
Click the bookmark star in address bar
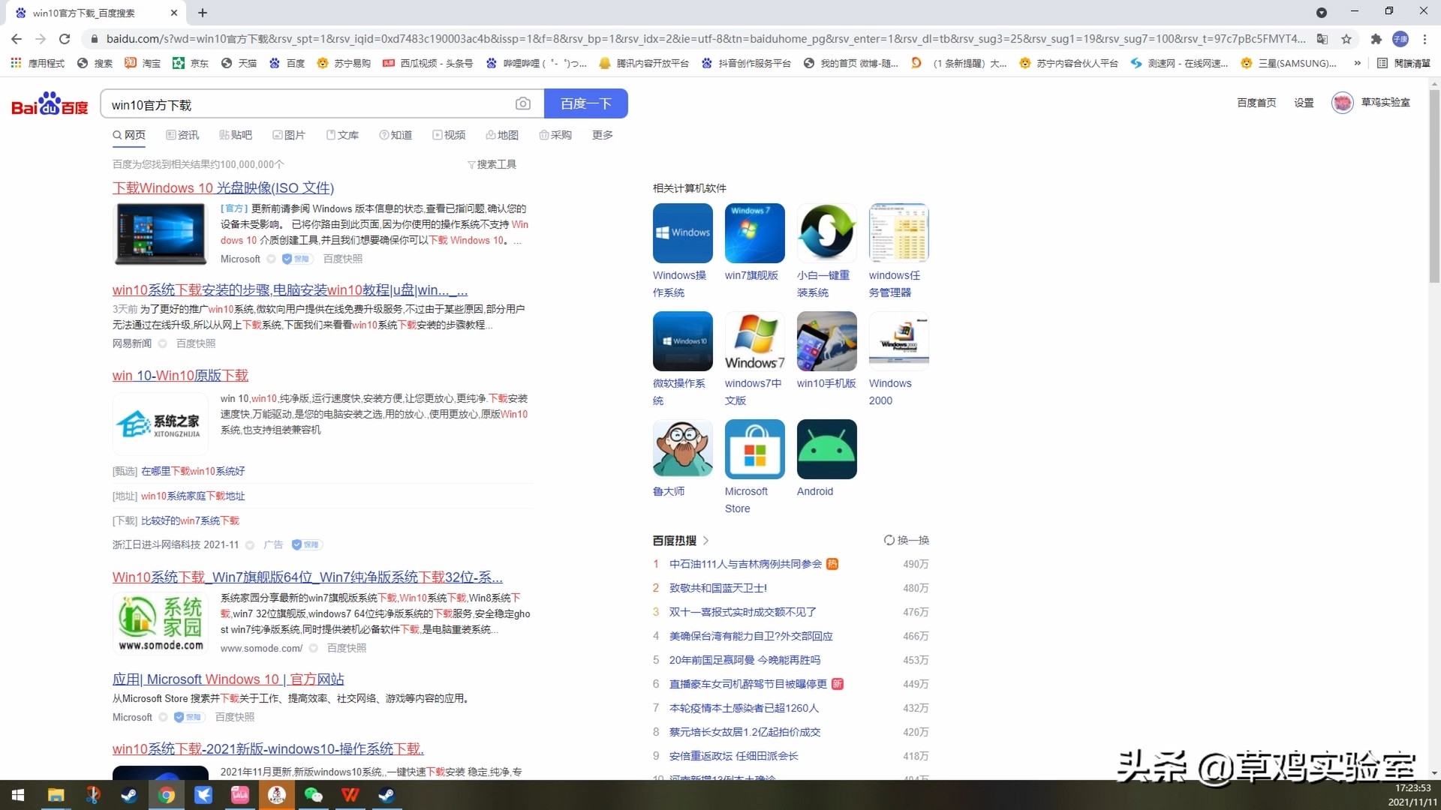click(1346, 39)
